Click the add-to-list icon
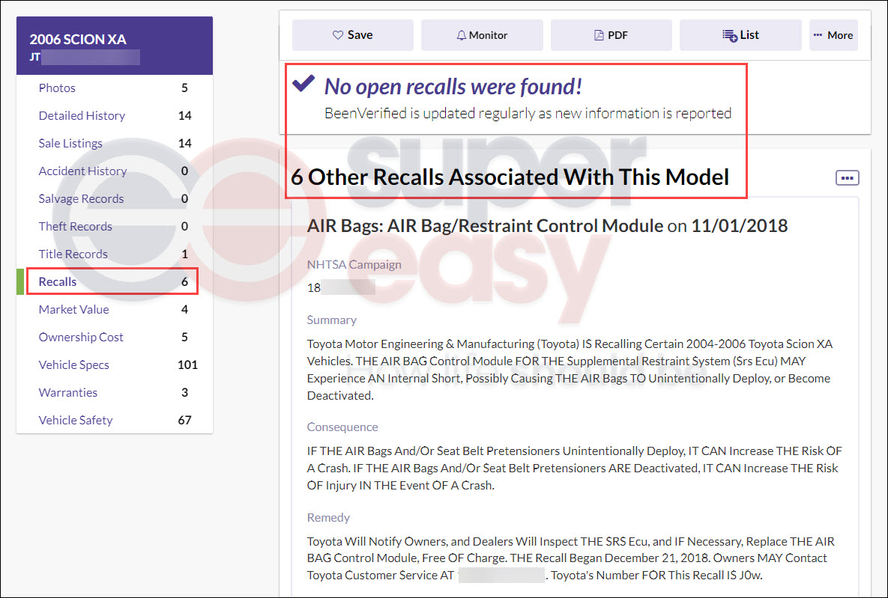Image resolution: width=888 pixels, height=598 pixels. [729, 35]
